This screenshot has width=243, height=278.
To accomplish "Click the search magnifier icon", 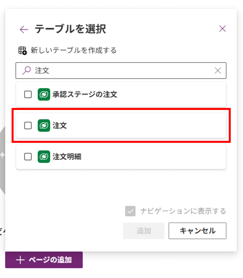I will pyautogui.click(x=27, y=70).
